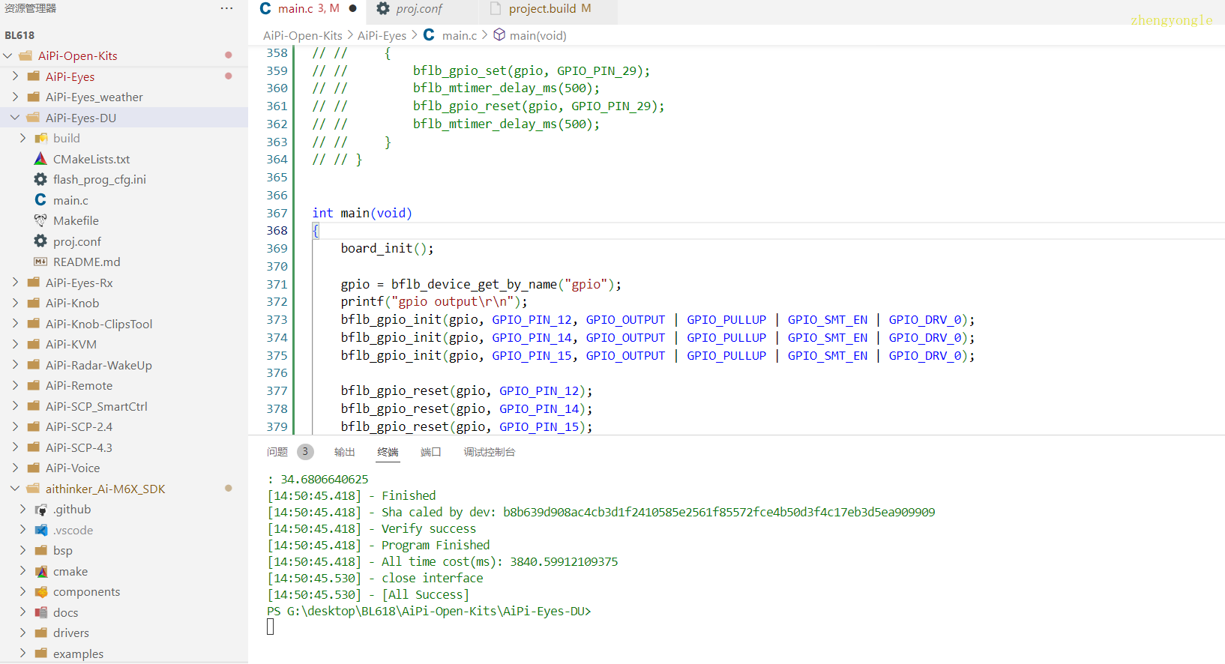
Task: Click the Makefile icon in the explorer
Action: 40,220
